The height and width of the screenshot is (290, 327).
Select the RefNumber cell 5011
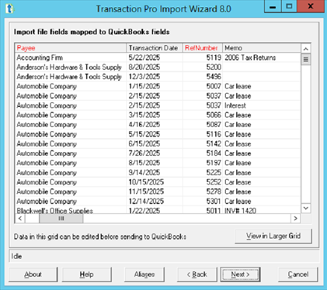203,210
